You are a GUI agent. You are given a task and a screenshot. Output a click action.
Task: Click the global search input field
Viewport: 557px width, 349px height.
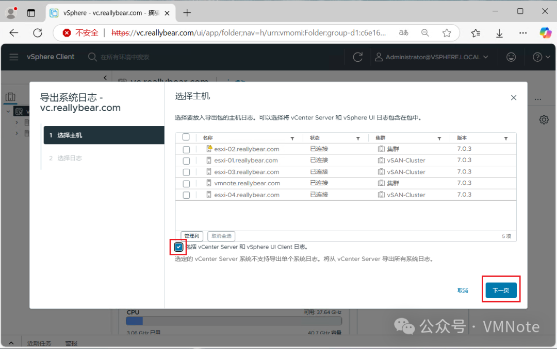[x=125, y=57]
